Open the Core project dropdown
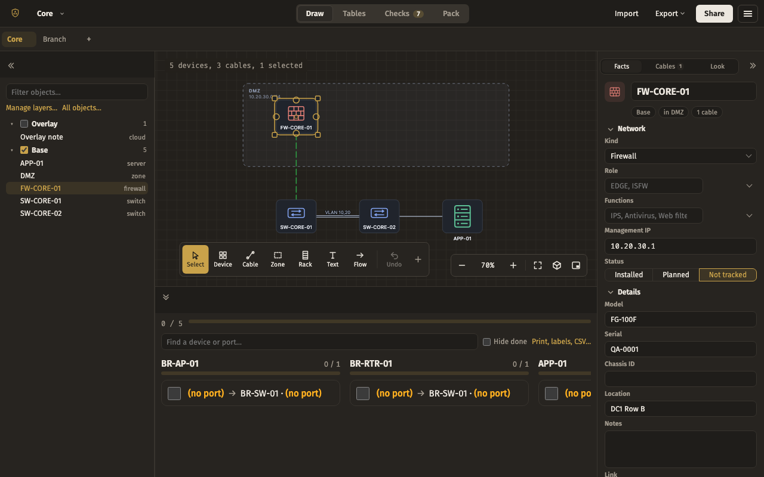This screenshot has width=764, height=477. click(51, 13)
